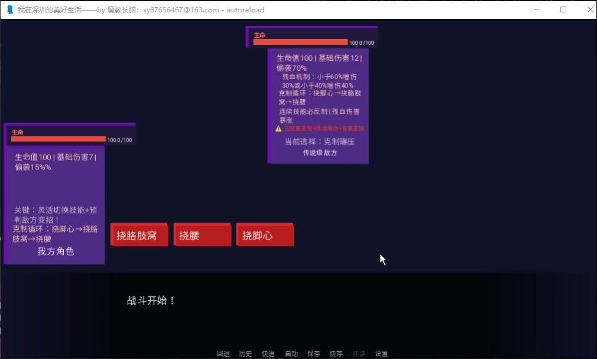Click the enemy's red health bar
597x359 pixels.
coord(300,42)
